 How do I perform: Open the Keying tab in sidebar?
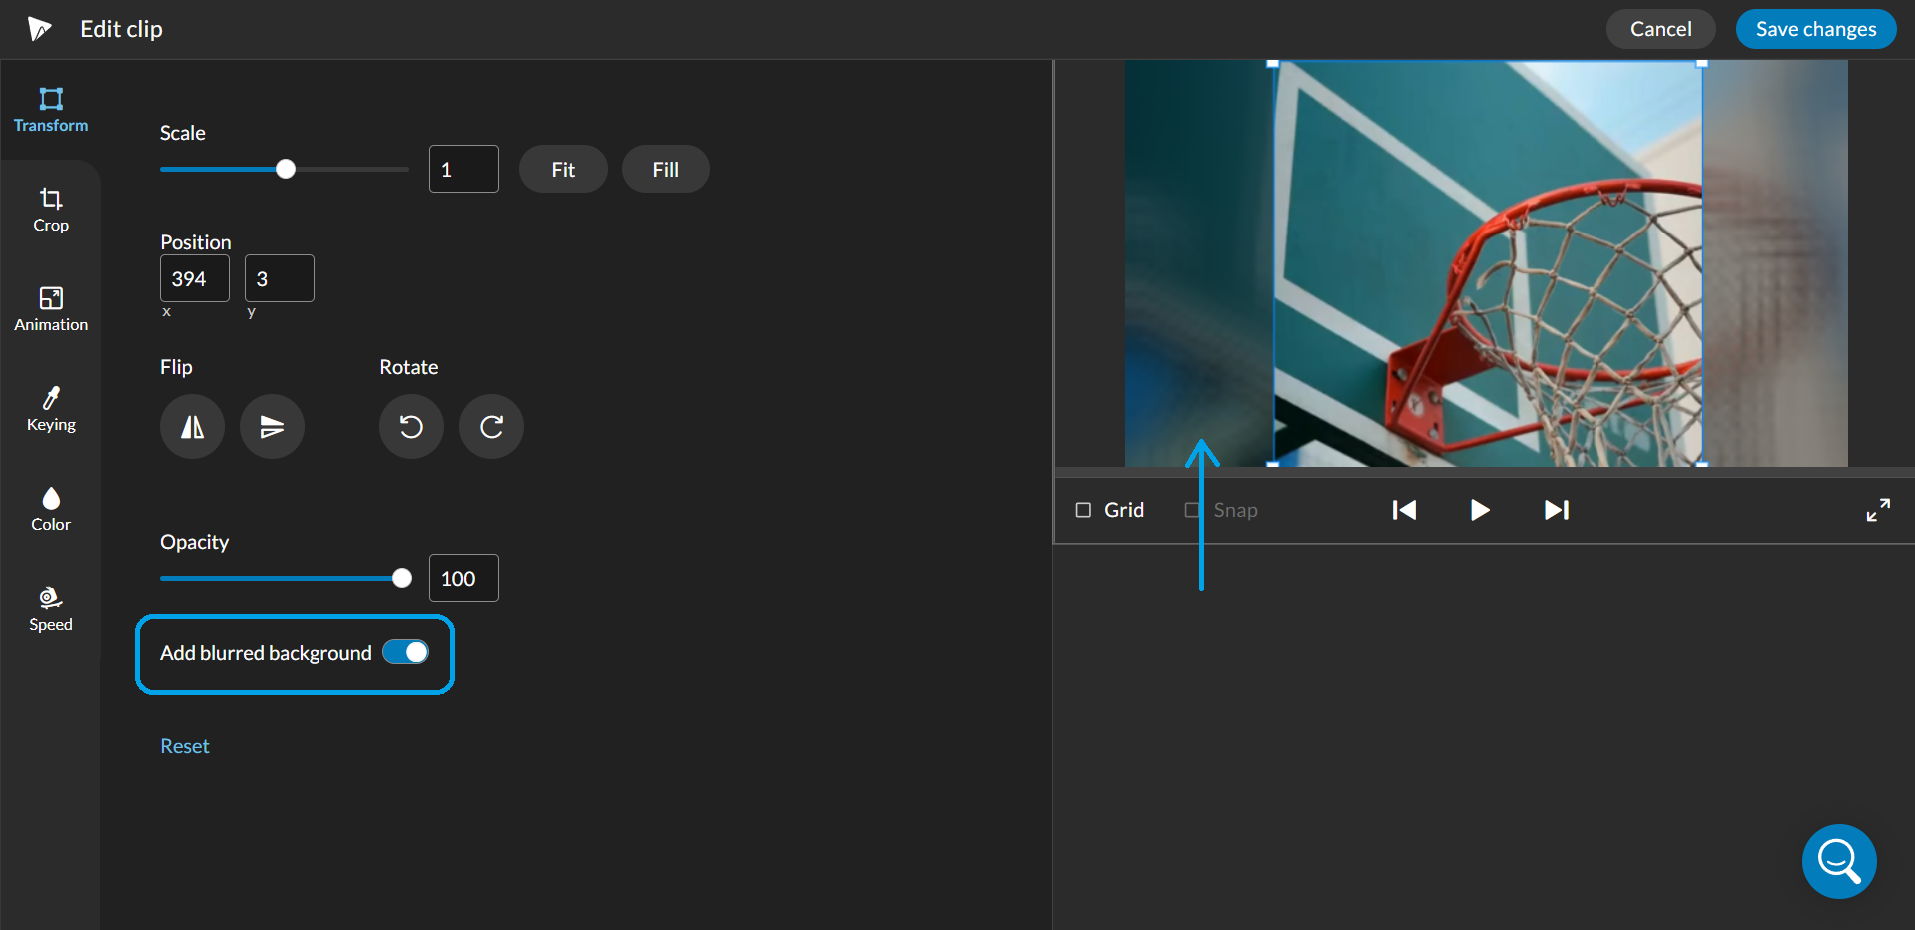click(x=51, y=409)
